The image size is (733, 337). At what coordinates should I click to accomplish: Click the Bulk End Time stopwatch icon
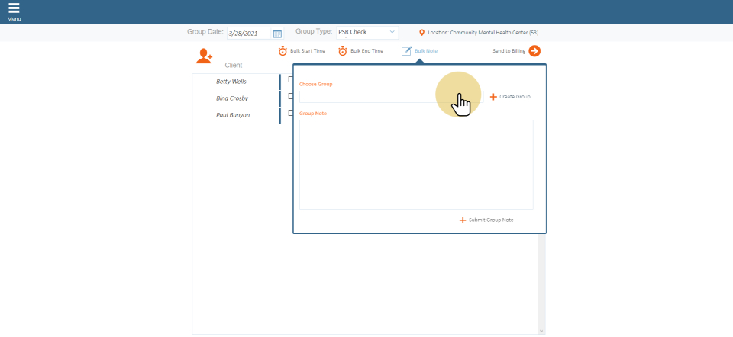pyautogui.click(x=343, y=51)
